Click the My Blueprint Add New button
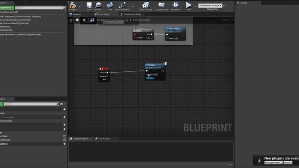Viewport: 299px width, 168px height. pos(1,104)
